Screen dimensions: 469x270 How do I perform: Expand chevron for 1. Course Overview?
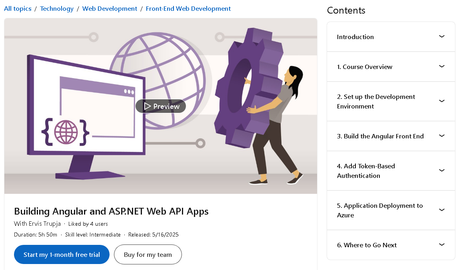[x=442, y=66]
